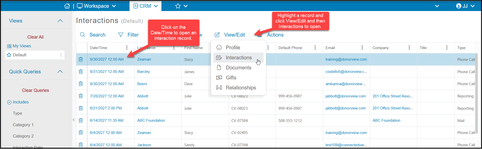The height and width of the screenshot is (149, 482).
Task: Open Title column options menu
Action: point(447,48)
